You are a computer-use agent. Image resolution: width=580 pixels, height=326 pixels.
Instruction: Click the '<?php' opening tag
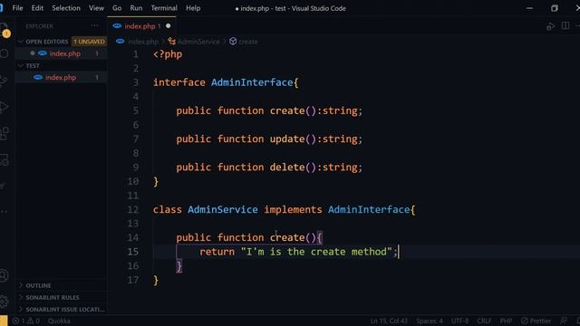[168, 54]
